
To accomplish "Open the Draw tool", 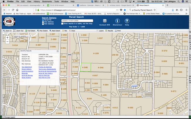I will click(72, 30).
